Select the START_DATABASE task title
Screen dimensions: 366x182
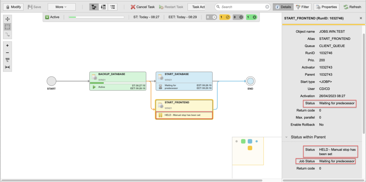pyautogui.click(x=177, y=74)
